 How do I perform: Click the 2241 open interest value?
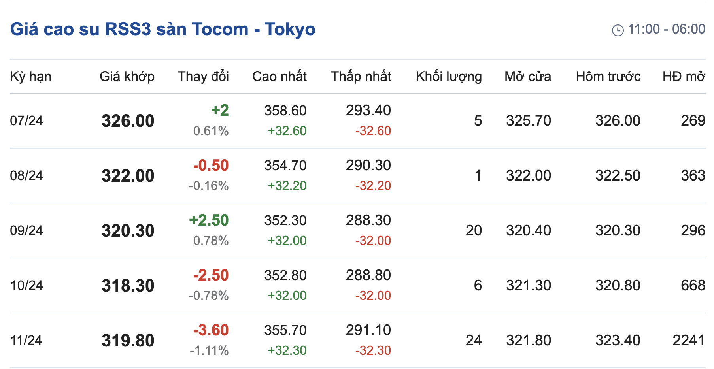[x=689, y=340]
